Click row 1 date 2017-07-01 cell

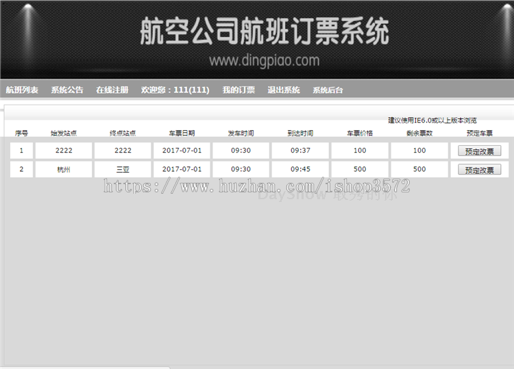182,151
